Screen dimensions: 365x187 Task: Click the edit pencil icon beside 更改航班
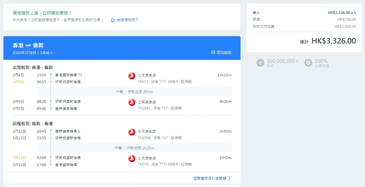pos(213,52)
